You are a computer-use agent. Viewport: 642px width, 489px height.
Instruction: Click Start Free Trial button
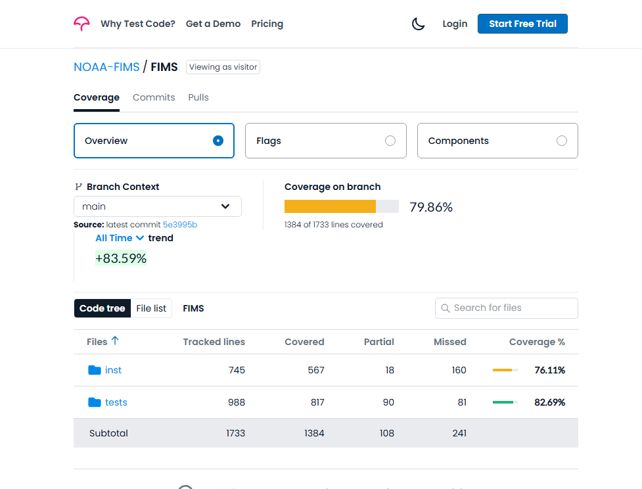click(x=522, y=24)
